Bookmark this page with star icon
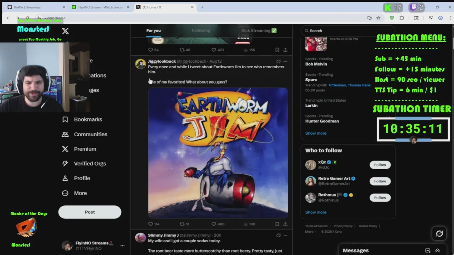This screenshot has height=255, width=454. pyautogui.click(x=378, y=18)
